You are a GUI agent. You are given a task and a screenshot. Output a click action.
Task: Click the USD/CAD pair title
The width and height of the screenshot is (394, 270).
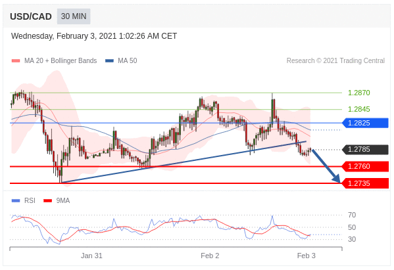pyautogui.click(x=31, y=16)
